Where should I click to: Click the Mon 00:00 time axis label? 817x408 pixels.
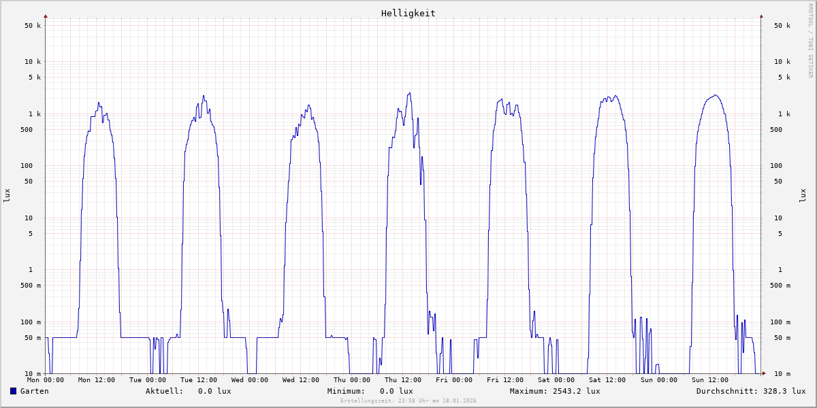click(46, 380)
